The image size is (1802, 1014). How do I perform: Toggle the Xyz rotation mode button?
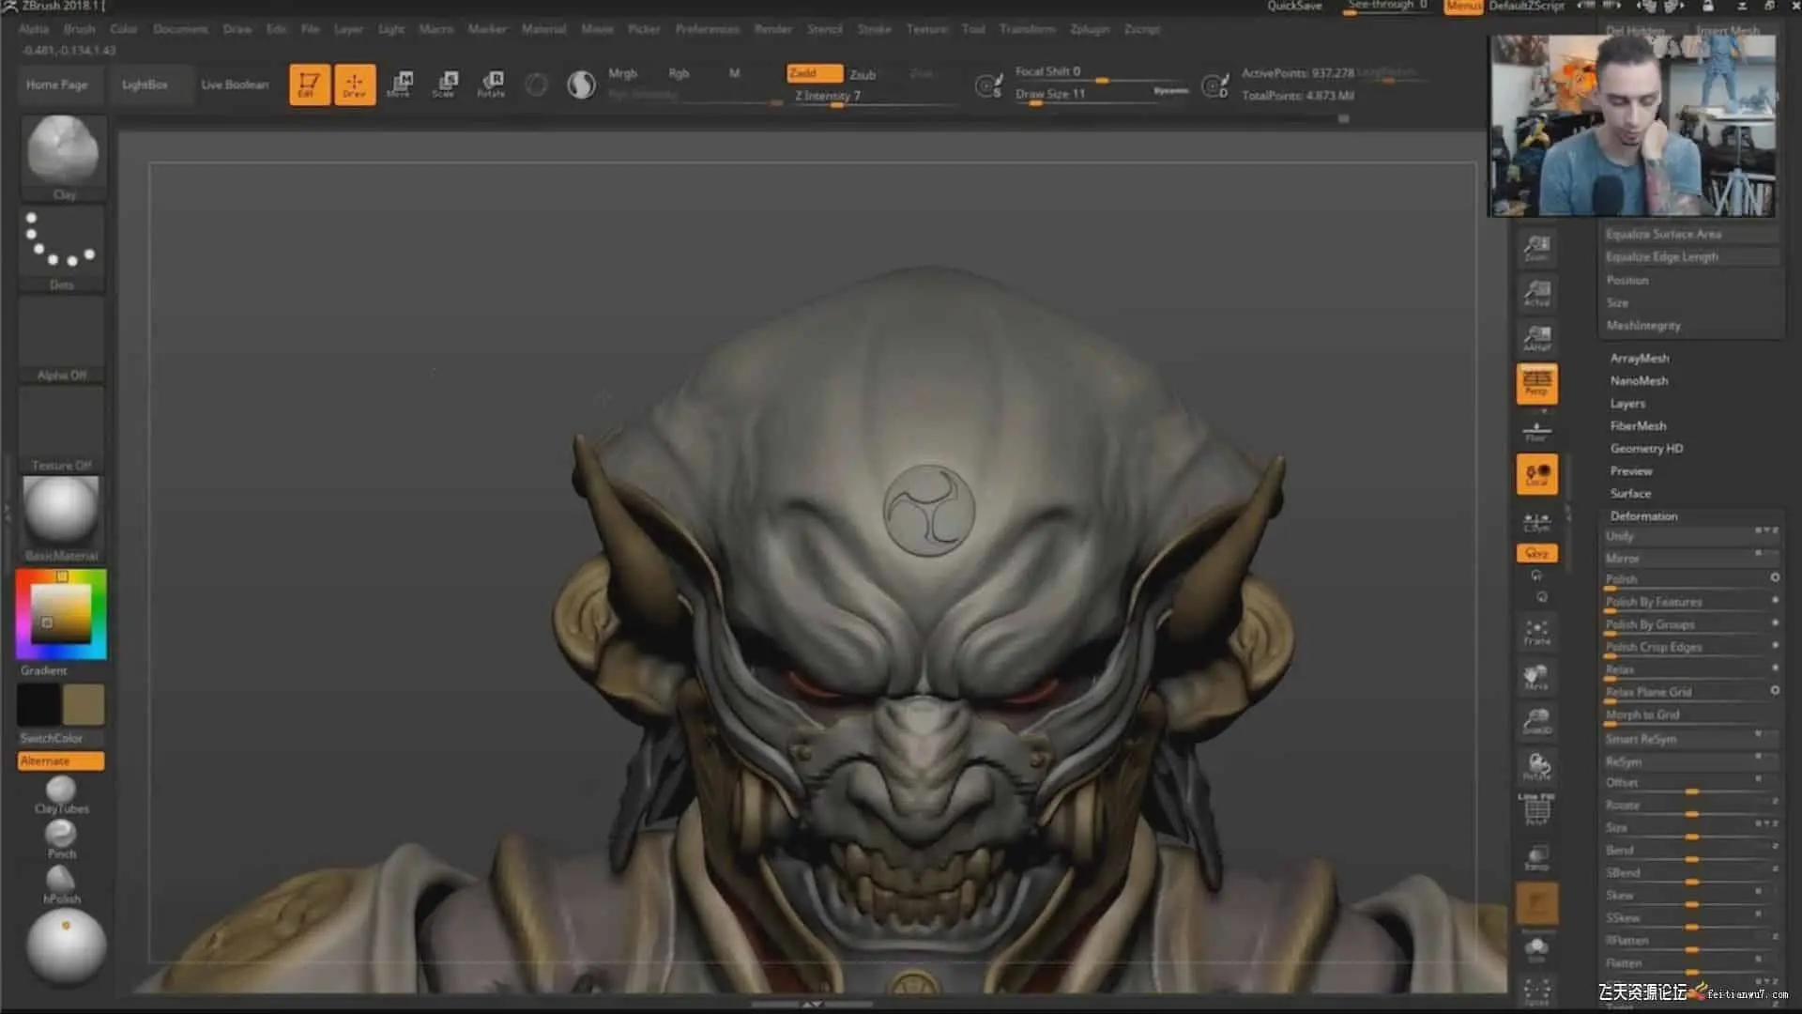click(1536, 553)
